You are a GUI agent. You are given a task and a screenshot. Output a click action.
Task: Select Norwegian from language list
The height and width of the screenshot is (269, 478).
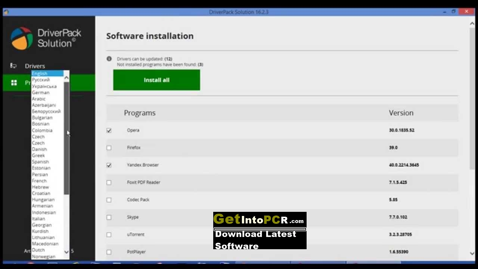pos(43,257)
